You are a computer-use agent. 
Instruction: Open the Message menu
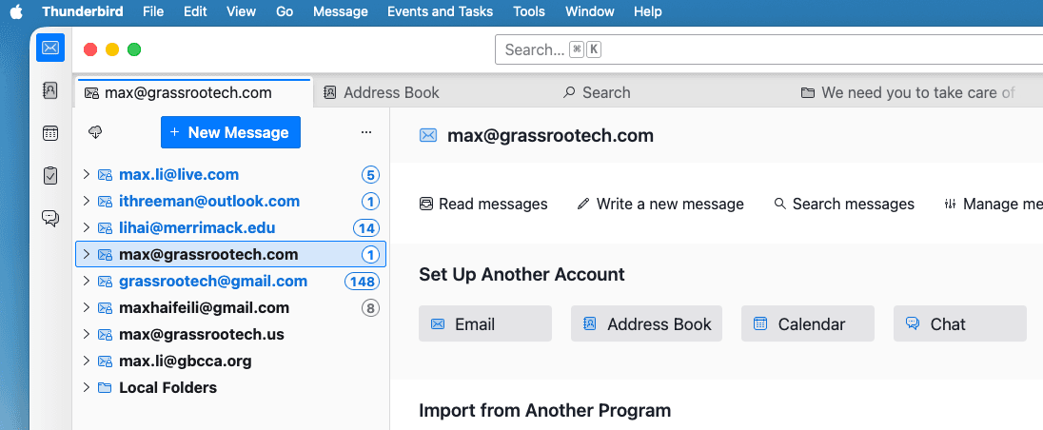340,11
